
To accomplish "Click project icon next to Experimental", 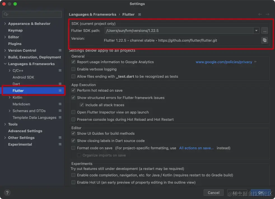I will pyautogui.click(x=60, y=144).
